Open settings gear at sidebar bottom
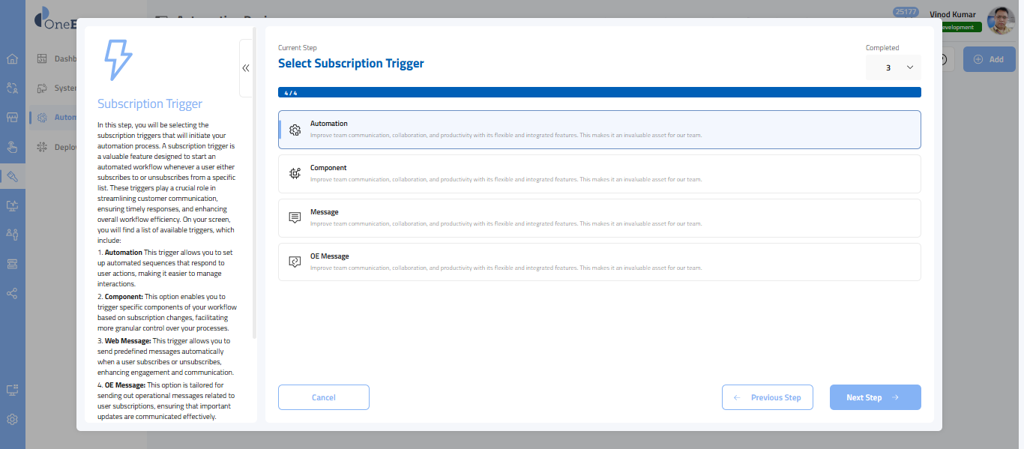This screenshot has height=449, width=1024. (12, 420)
